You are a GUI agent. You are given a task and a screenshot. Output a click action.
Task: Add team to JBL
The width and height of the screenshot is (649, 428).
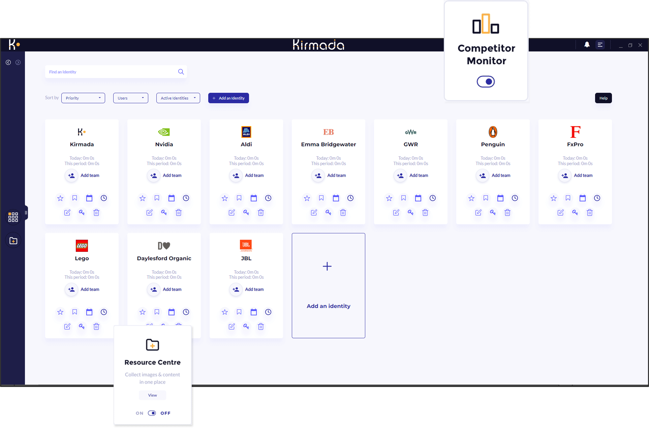pos(246,289)
